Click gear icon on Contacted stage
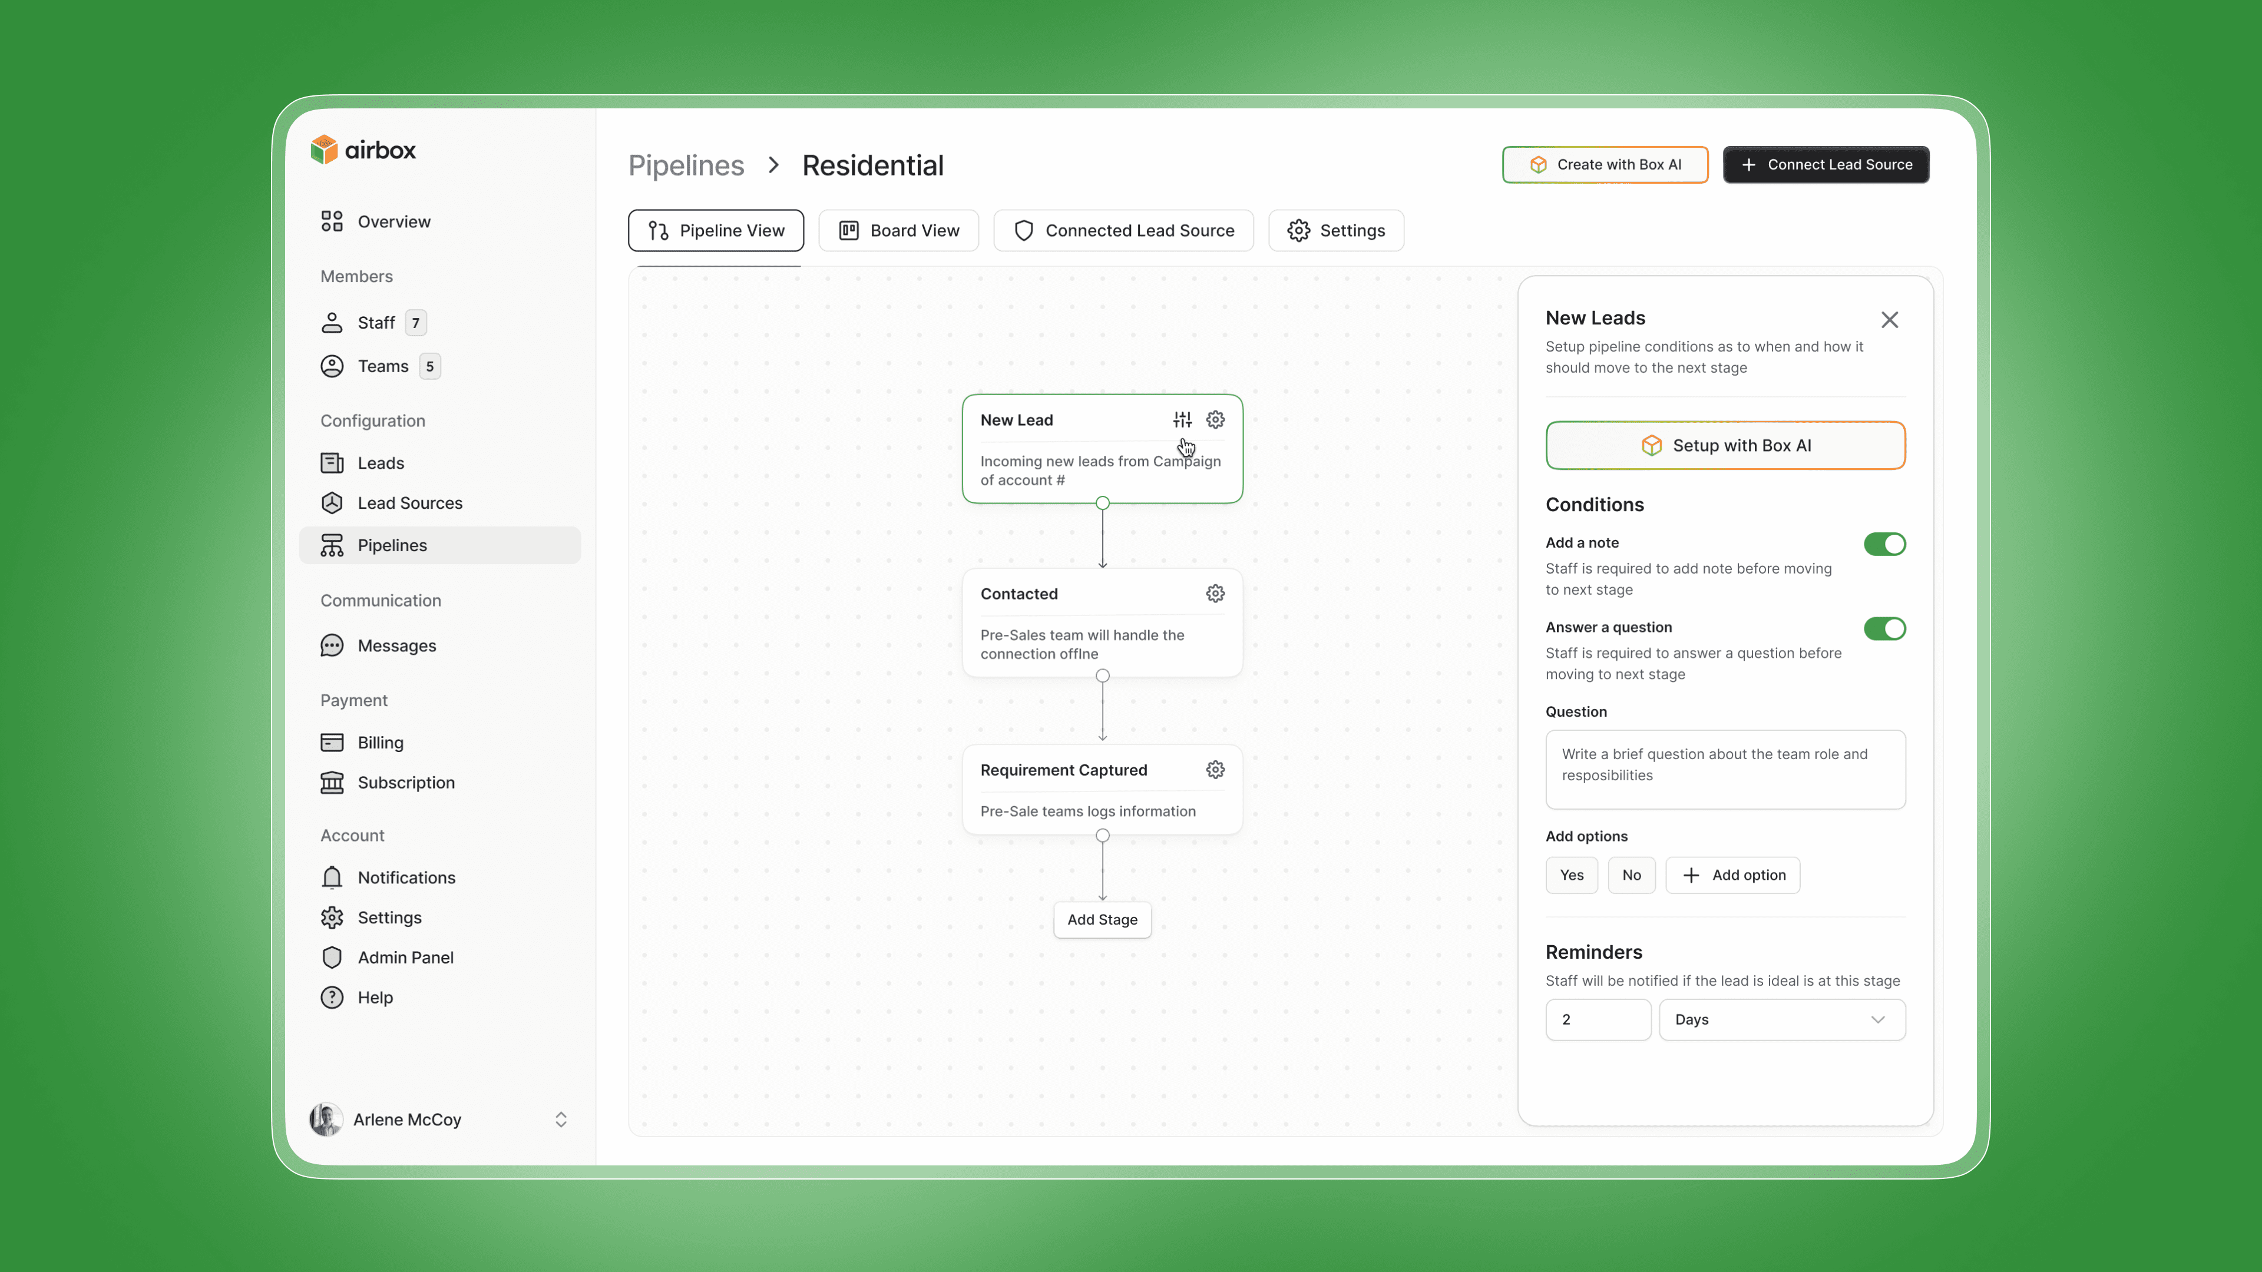Screen dimensions: 2262x1272 [x=1215, y=594]
